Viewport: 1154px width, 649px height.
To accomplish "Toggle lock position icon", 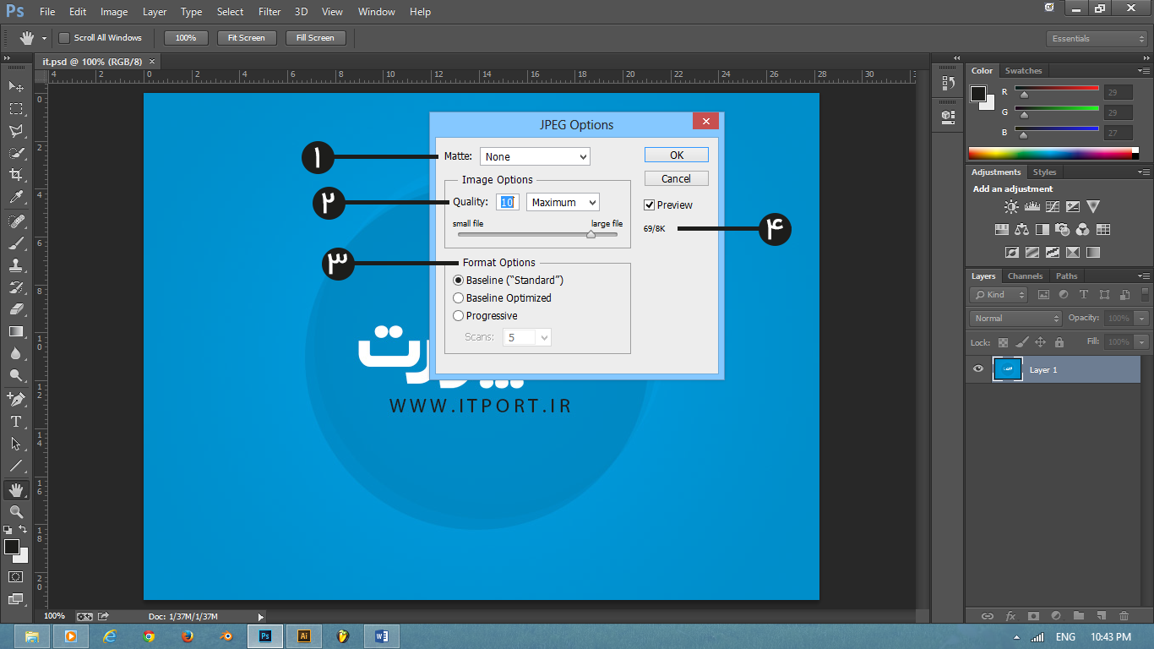I will coord(1040,342).
